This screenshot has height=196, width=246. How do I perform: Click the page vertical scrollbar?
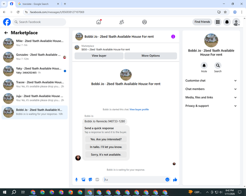(x=245, y=102)
